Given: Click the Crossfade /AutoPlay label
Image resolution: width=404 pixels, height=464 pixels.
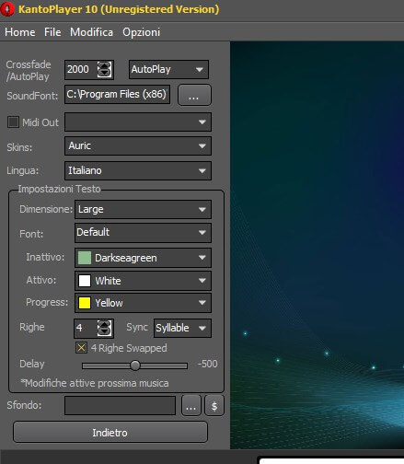Looking at the screenshot, I should pyautogui.click(x=29, y=70).
